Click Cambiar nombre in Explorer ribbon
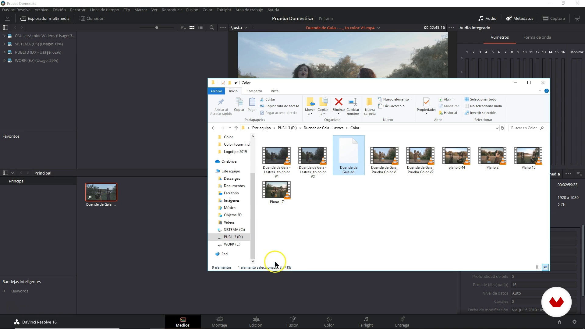 (x=353, y=107)
